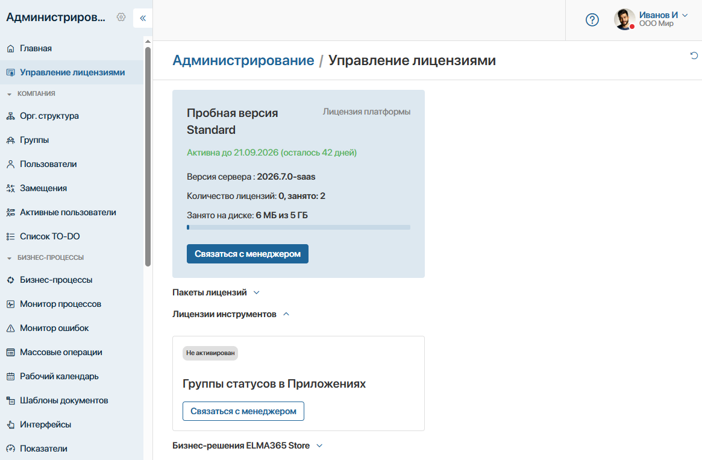Click the Орг. структура hierarchy icon

[x=11, y=116]
